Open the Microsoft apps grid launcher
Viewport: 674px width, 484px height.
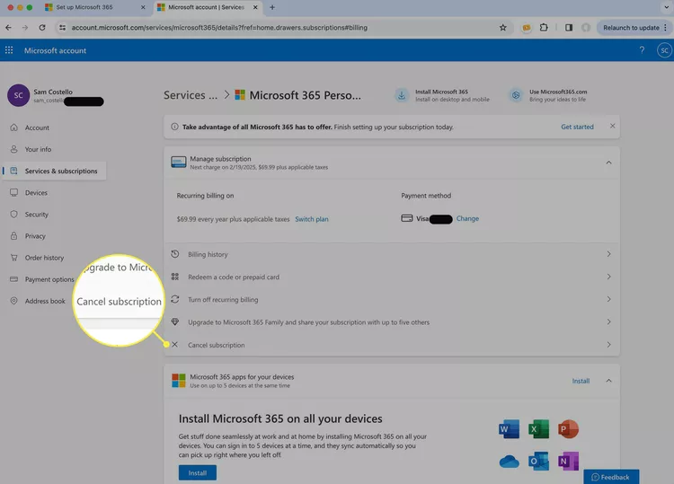click(x=10, y=50)
